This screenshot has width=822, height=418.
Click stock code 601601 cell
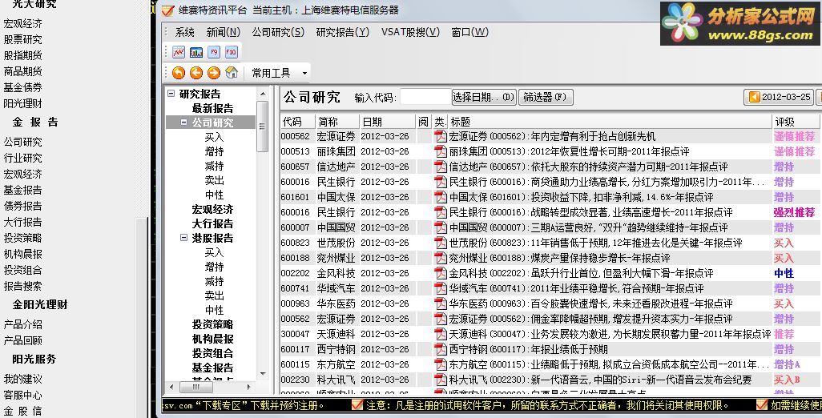tap(295, 197)
